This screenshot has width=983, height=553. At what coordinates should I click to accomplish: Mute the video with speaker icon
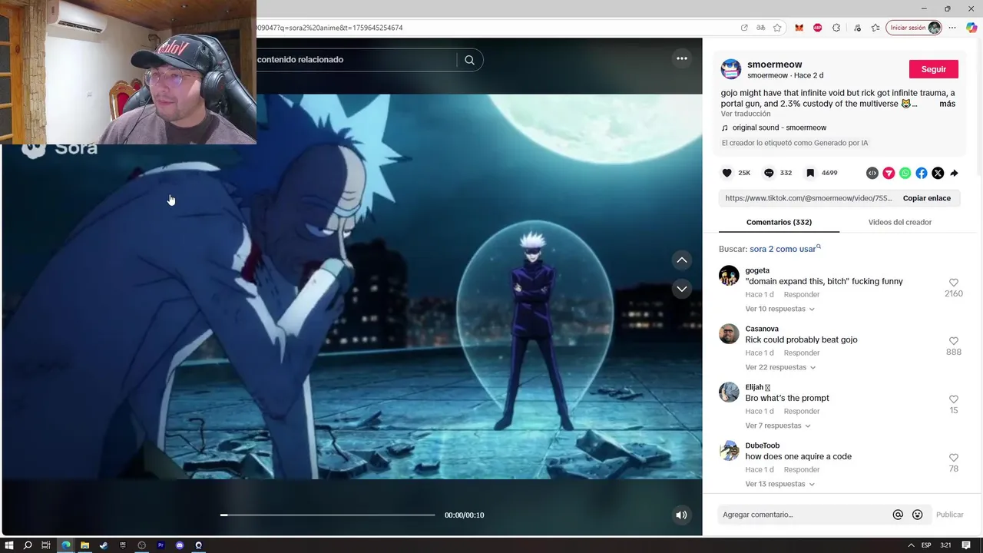pos(681,515)
